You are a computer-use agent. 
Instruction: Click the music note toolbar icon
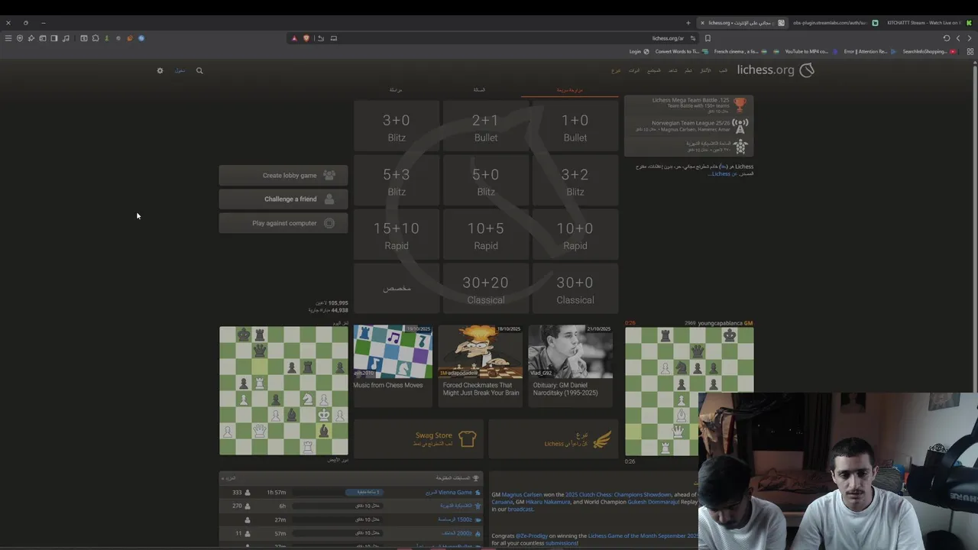[66, 38]
